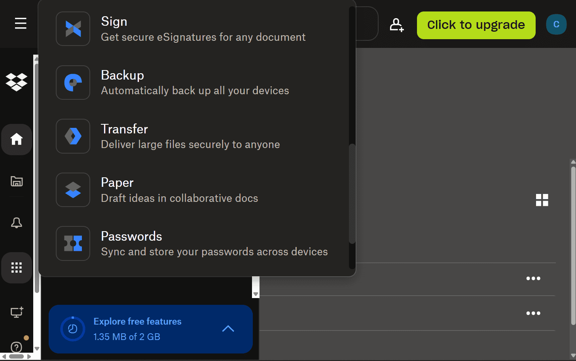Open the notifications bell

(17, 223)
